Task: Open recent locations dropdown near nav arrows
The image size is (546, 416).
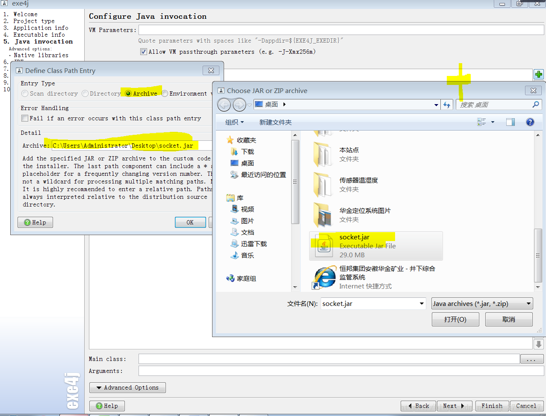Action: point(250,105)
